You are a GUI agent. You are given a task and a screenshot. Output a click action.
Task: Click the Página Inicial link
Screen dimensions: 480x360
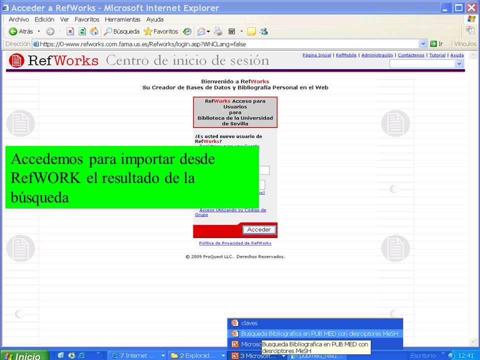(316, 55)
